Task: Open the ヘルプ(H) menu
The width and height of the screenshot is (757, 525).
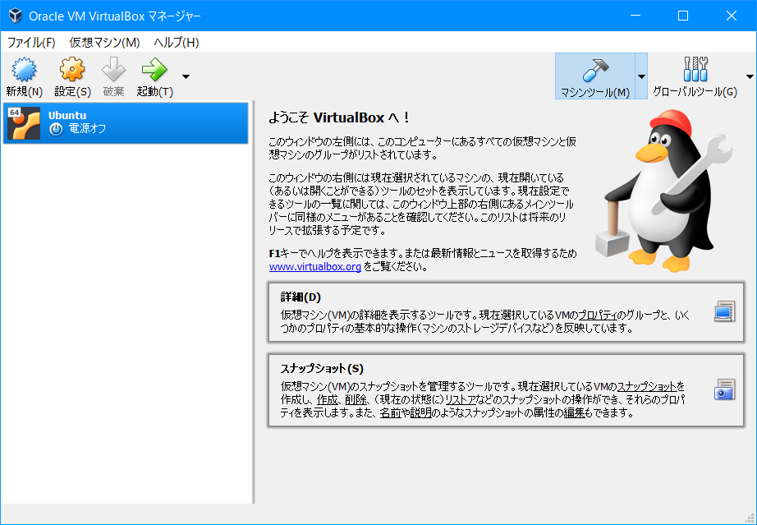Action: pos(177,43)
